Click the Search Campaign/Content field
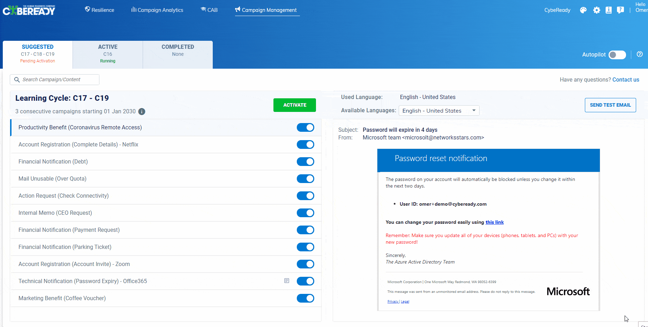 [x=55, y=79]
